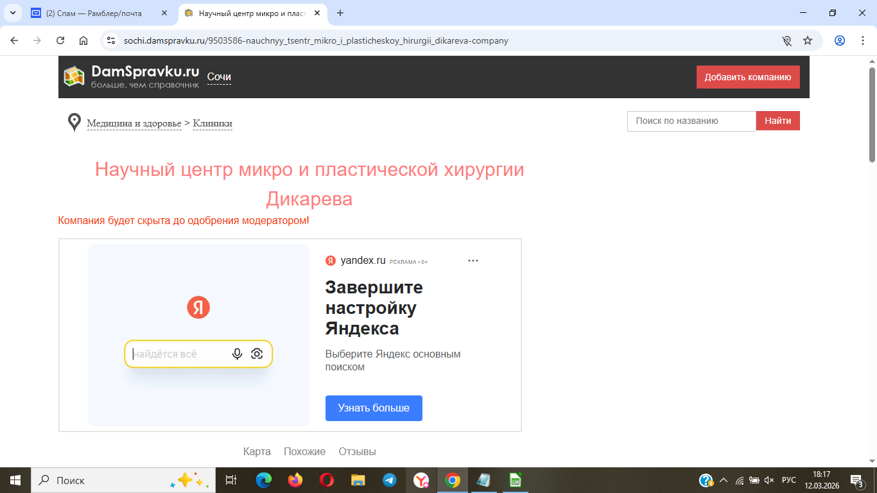Click the DamSpravku.ru logo icon

pyautogui.click(x=74, y=76)
